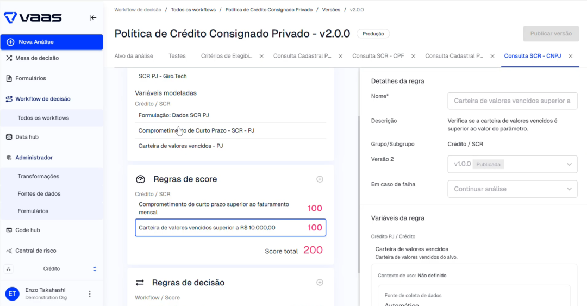Select Comprometimento de curto prazo superior rule
The image size is (587, 306).
point(230,208)
